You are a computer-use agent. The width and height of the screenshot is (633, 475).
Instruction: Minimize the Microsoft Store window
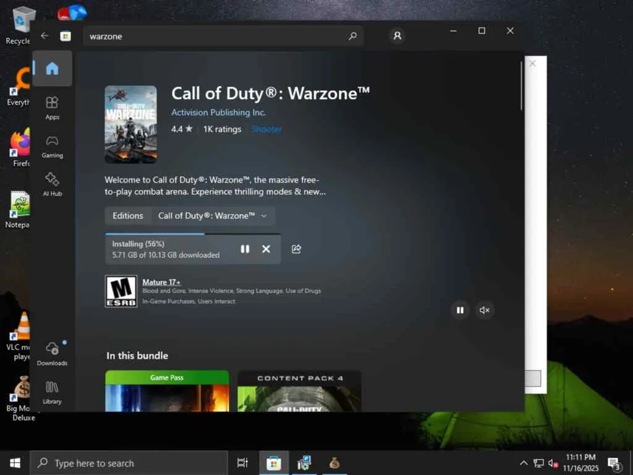click(453, 31)
